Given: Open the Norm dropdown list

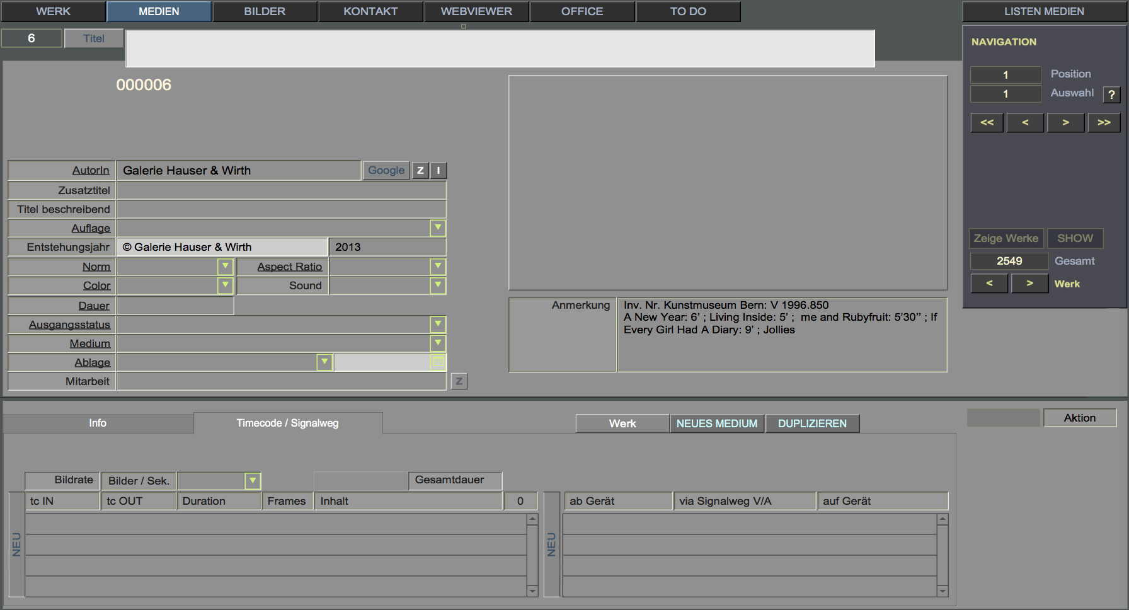Looking at the screenshot, I should click(x=225, y=267).
